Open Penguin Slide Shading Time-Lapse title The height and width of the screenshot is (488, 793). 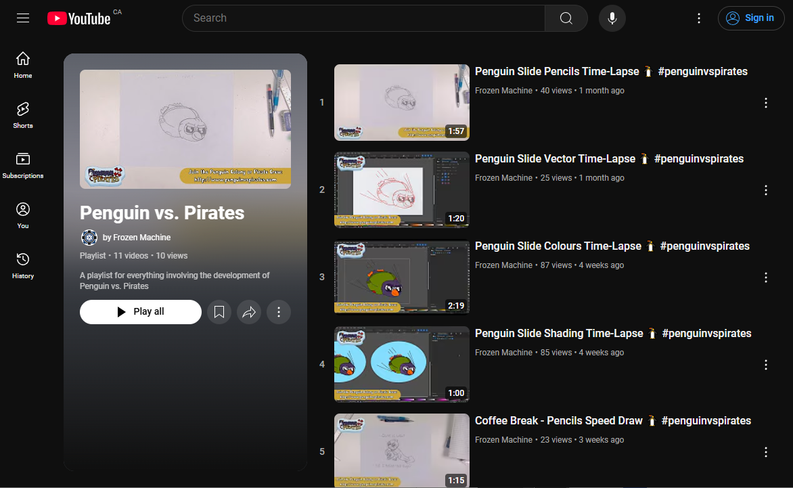559,333
